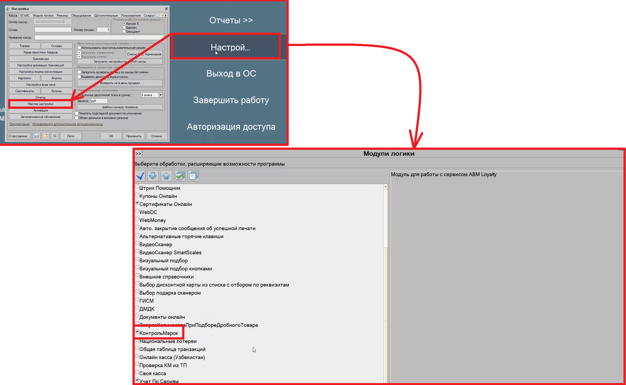Screen dimensions: 626x385
Task: Open the Документация link
Action: coord(19,124)
